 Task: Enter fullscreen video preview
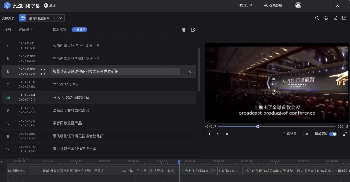(345, 133)
